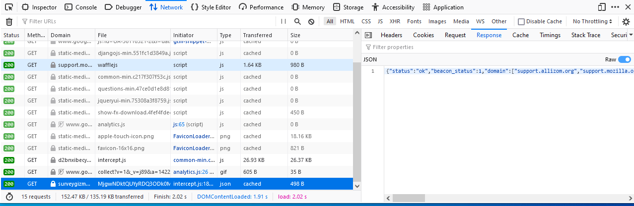634x206 pixels.
Task: Collapse the request details pane icon
Action: [x=368, y=35]
